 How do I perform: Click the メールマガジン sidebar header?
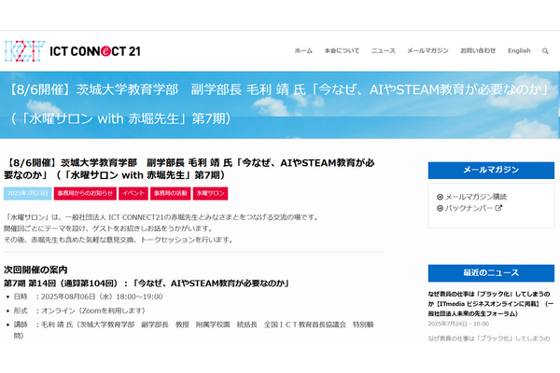coord(491,171)
